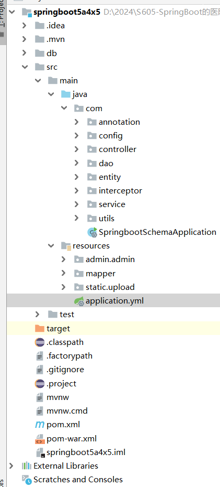Expand the mapper folder arrow
220x487 pixels.
click(x=64, y=273)
